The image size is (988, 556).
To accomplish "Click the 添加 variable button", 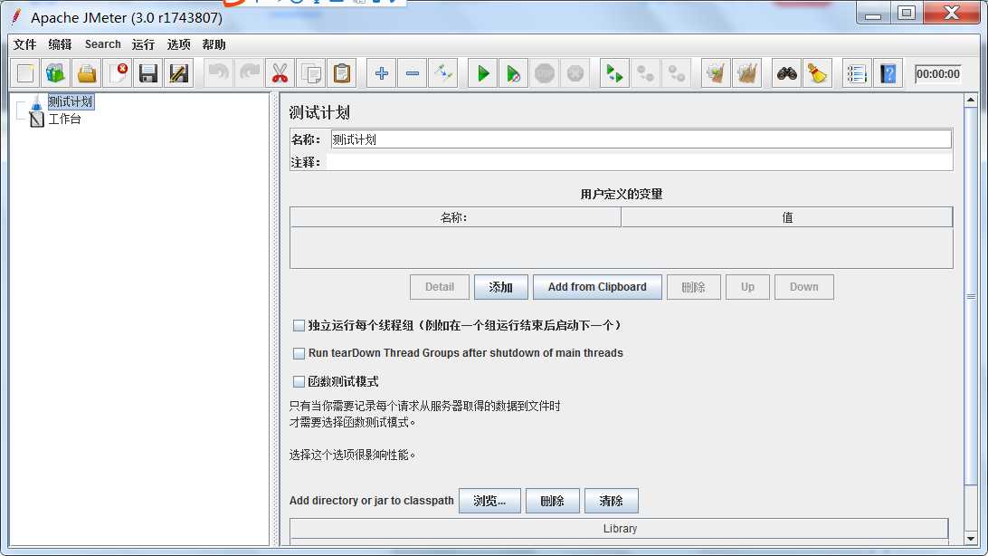I will point(501,287).
